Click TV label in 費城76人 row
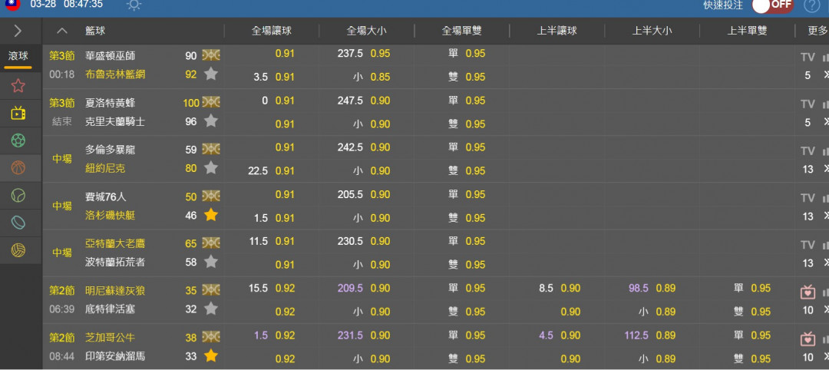This screenshot has width=829, height=370. pos(808,198)
